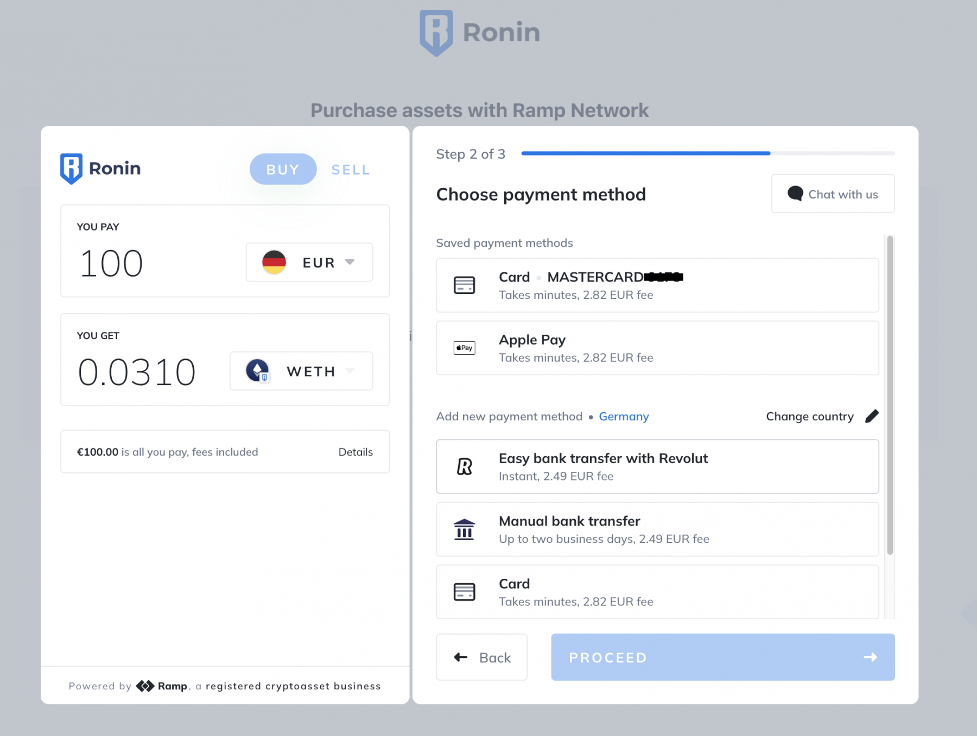
Task: Choose Easy bank transfer with Revolut
Action: [657, 466]
